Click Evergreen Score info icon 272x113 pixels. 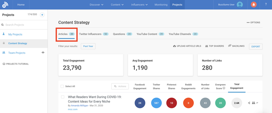click(x=224, y=88)
